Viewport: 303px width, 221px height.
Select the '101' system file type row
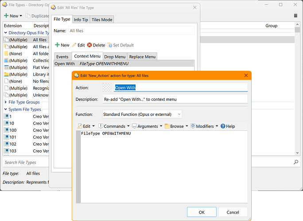click(x=26, y=137)
